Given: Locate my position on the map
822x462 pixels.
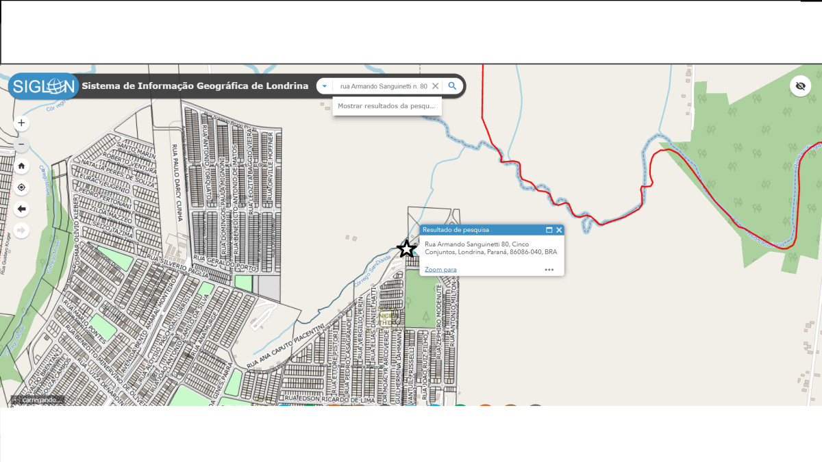Looking at the screenshot, I should point(21,187).
